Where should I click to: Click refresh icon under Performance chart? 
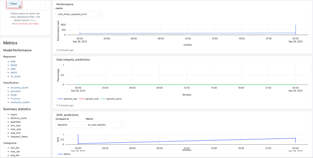click(x=57, y=50)
